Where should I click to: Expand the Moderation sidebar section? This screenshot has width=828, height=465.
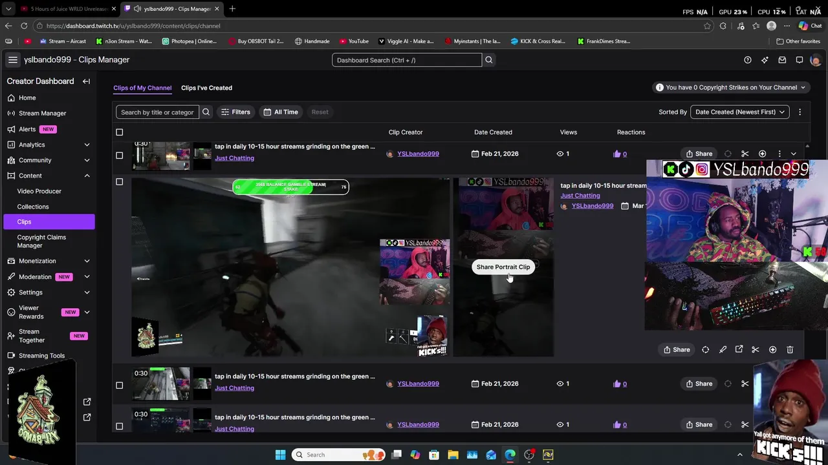[87, 276]
